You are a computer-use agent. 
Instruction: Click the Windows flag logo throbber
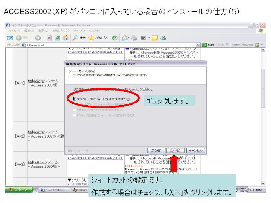(x=261, y=31)
